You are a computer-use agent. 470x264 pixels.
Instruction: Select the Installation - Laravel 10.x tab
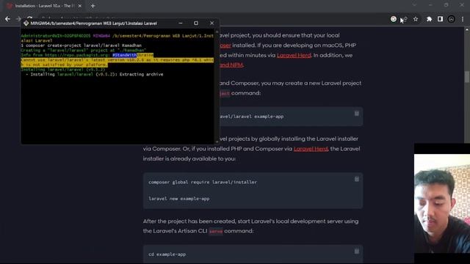coord(43,6)
